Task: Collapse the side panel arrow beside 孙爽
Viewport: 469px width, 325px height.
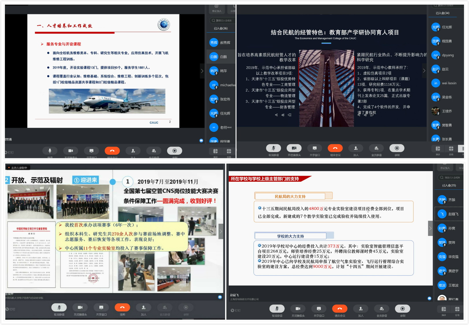Action: tap(430, 228)
